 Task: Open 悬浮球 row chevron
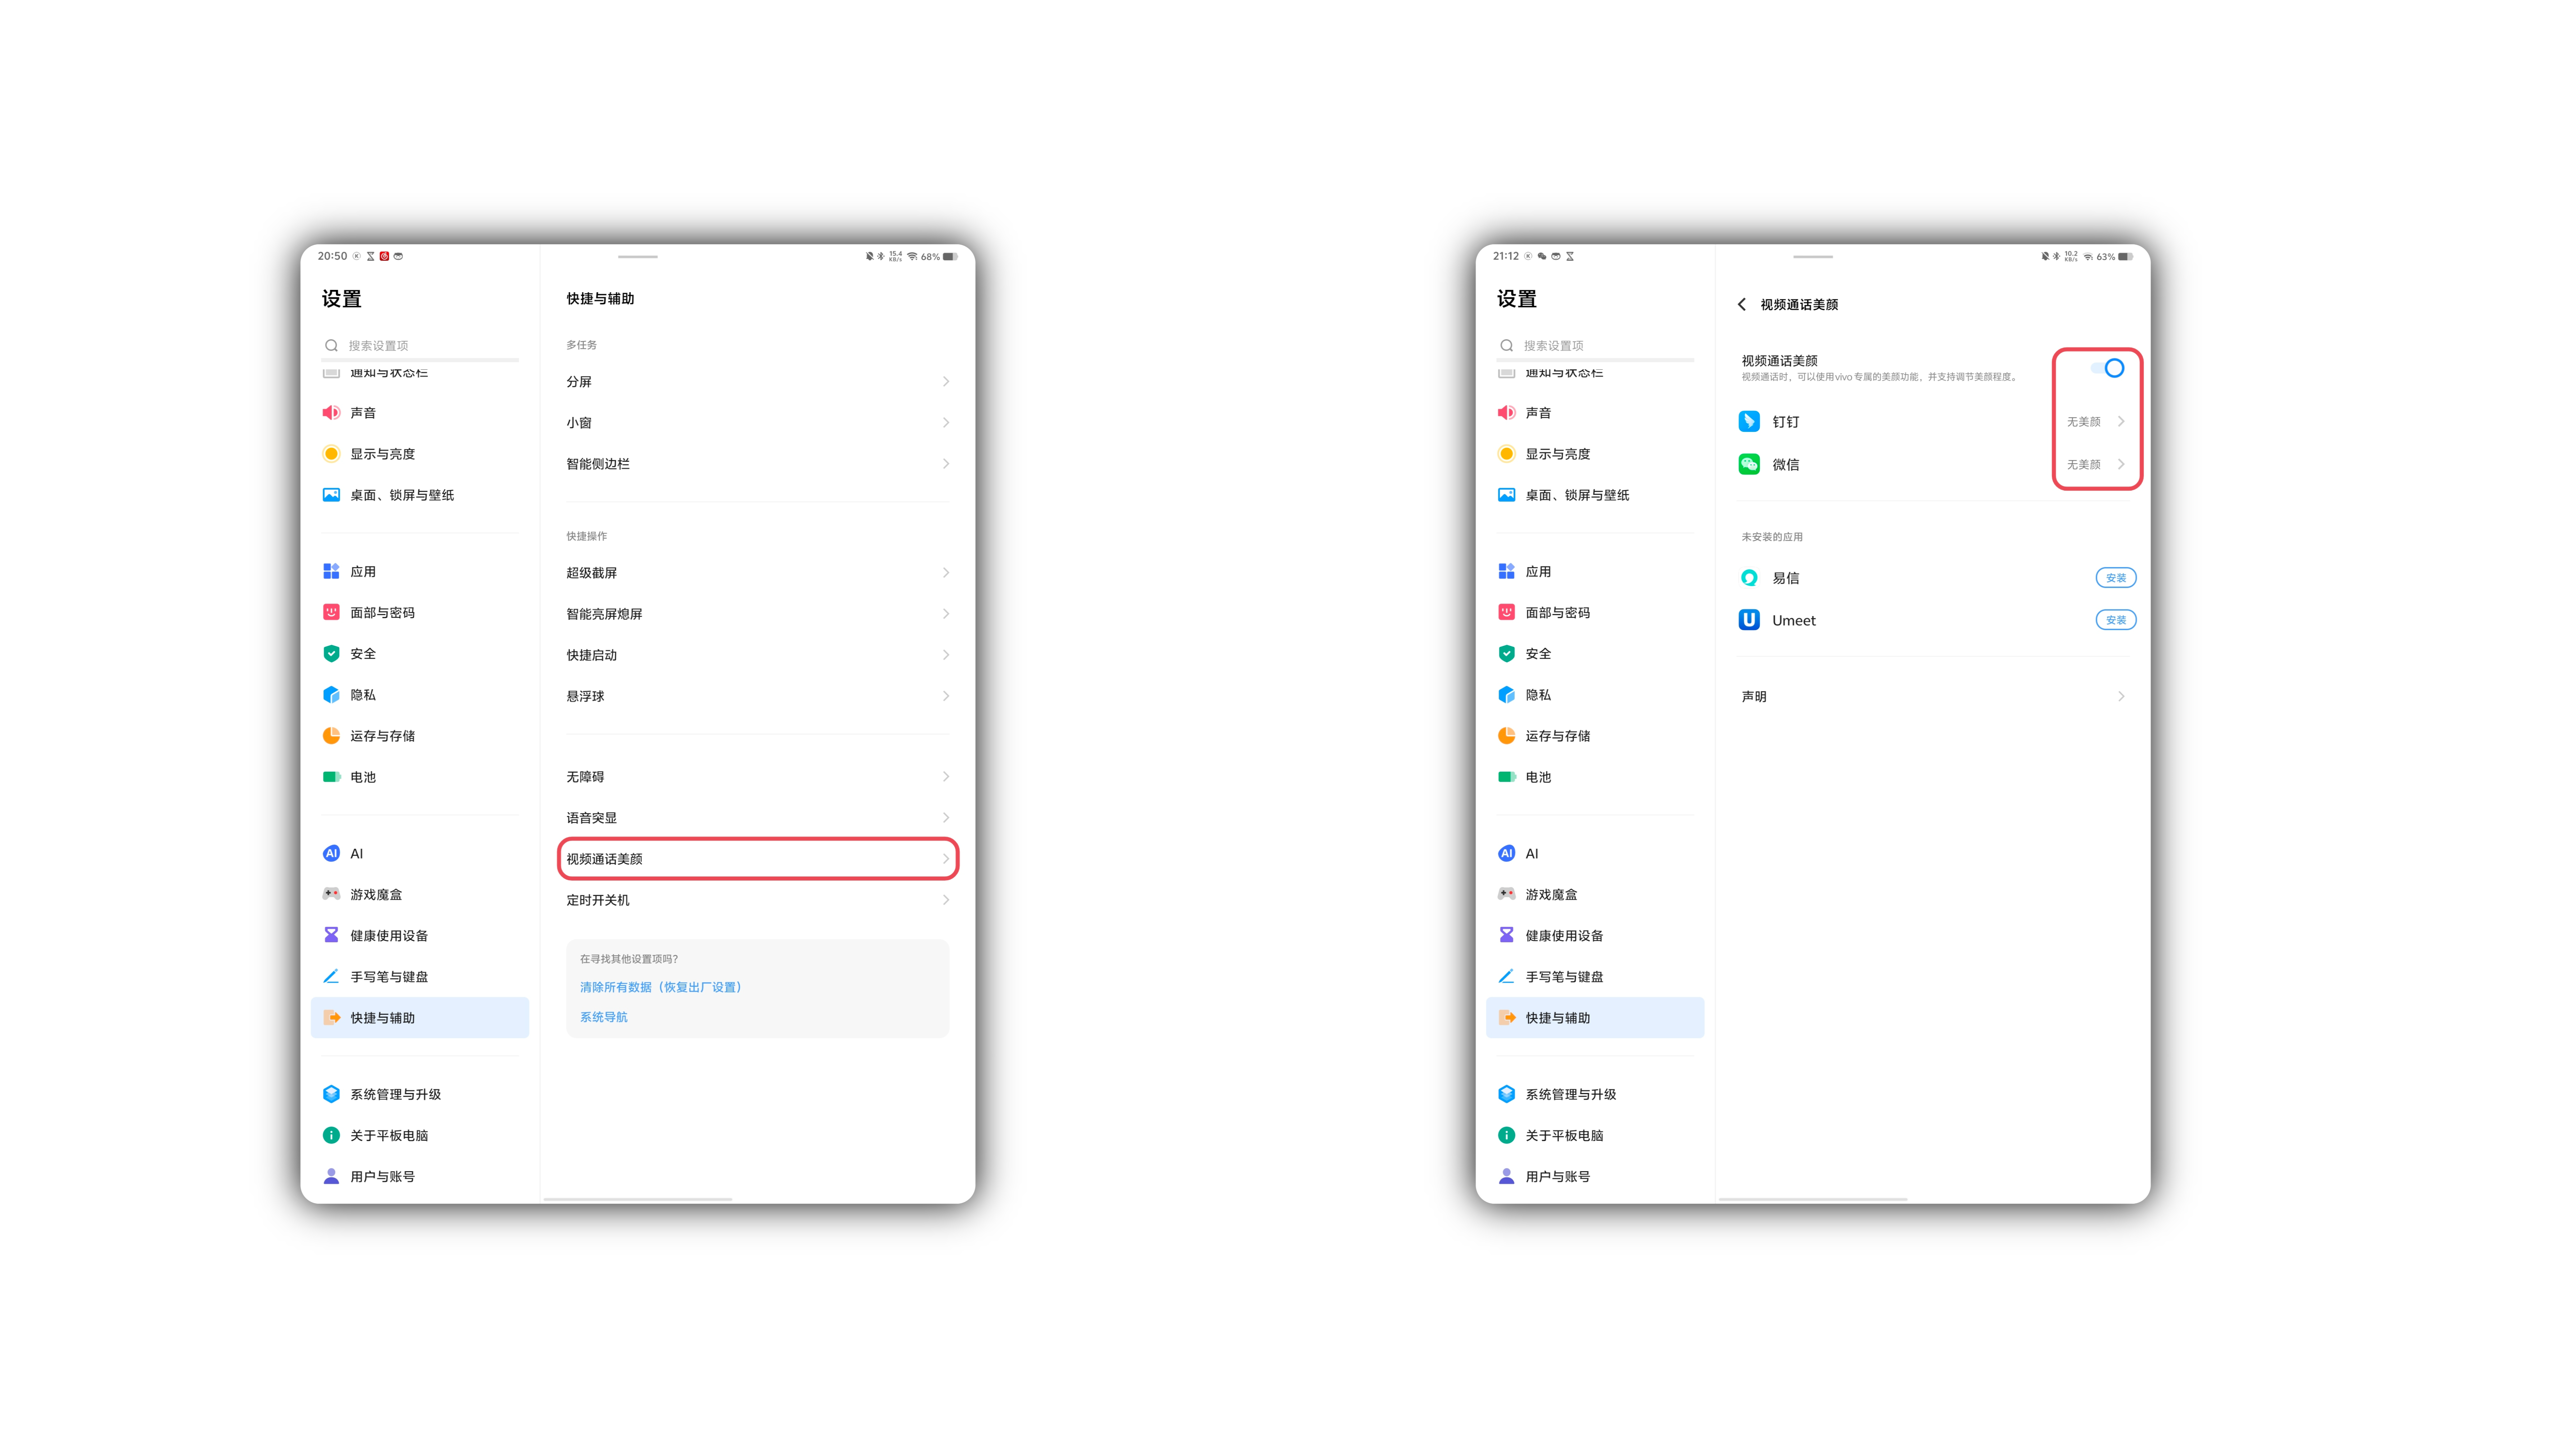tap(946, 697)
